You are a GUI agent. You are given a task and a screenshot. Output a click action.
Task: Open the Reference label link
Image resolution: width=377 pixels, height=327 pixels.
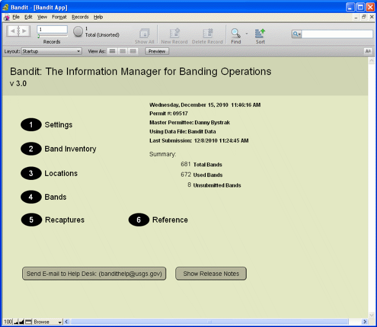[x=170, y=220]
